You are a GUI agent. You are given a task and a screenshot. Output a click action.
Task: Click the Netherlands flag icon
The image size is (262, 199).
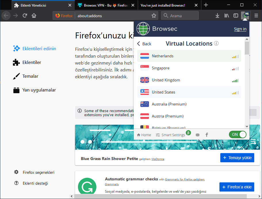[x=145, y=56]
